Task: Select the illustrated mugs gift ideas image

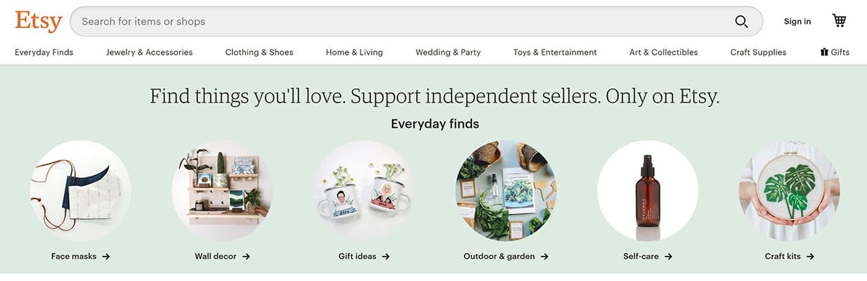Action: (364, 190)
